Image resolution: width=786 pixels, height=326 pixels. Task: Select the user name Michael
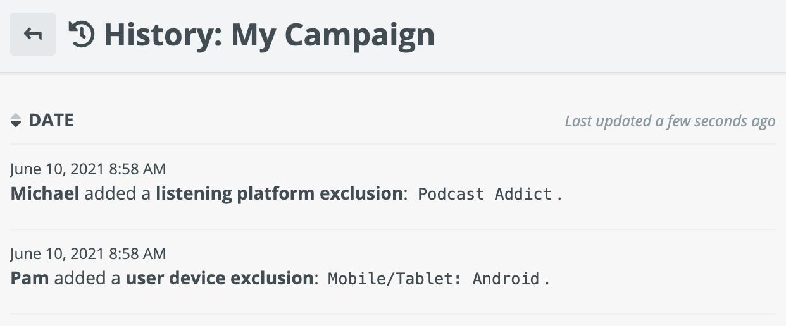point(45,193)
